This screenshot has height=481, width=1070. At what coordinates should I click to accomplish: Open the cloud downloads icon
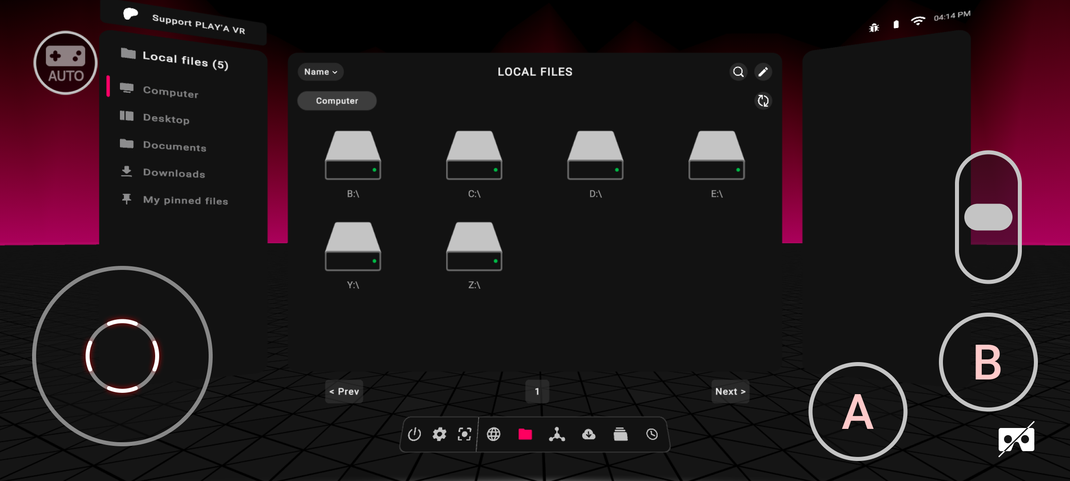(589, 434)
